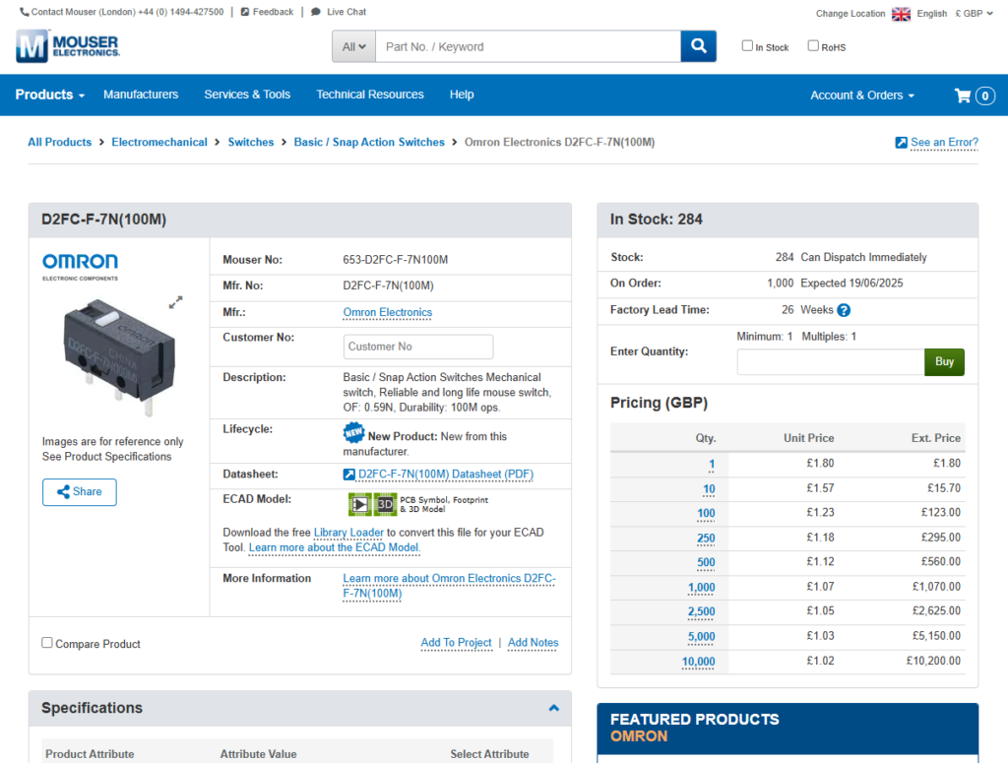Open the Services & Tools menu

coord(247,95)
